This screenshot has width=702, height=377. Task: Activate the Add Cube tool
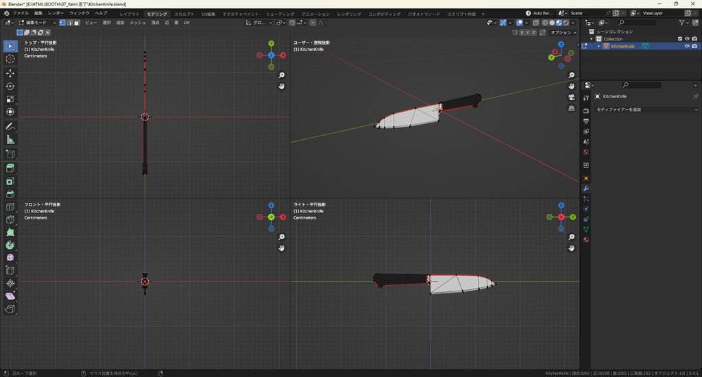click(10, 154)
